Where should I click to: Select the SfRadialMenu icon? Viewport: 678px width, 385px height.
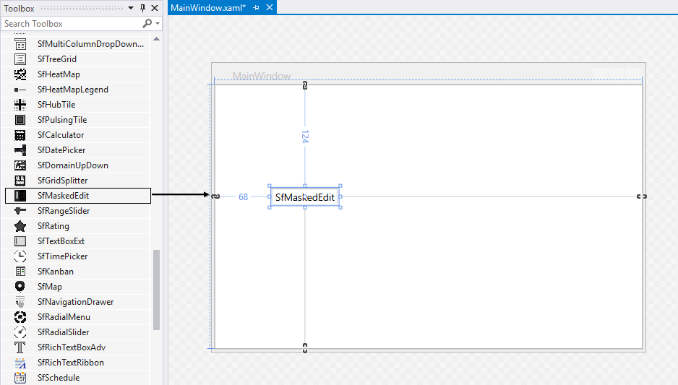pos(20,317)
